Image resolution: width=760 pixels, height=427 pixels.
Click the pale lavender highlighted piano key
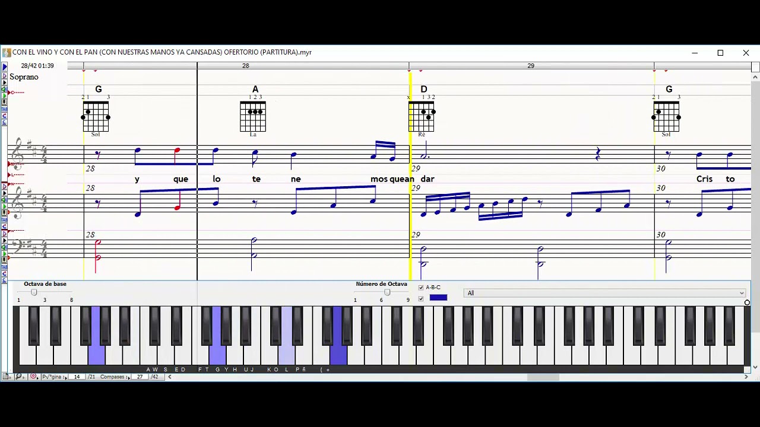(287, 336)
